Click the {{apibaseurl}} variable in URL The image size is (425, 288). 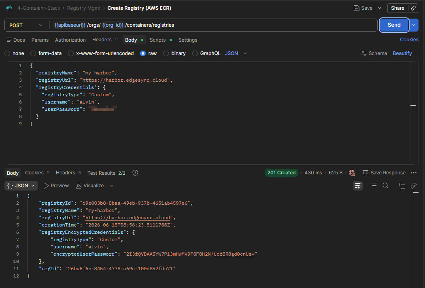[70, 25]
